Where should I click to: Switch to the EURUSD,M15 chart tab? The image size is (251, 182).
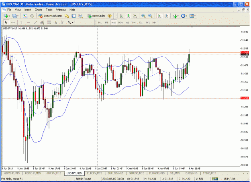click(x=115, y=173)
